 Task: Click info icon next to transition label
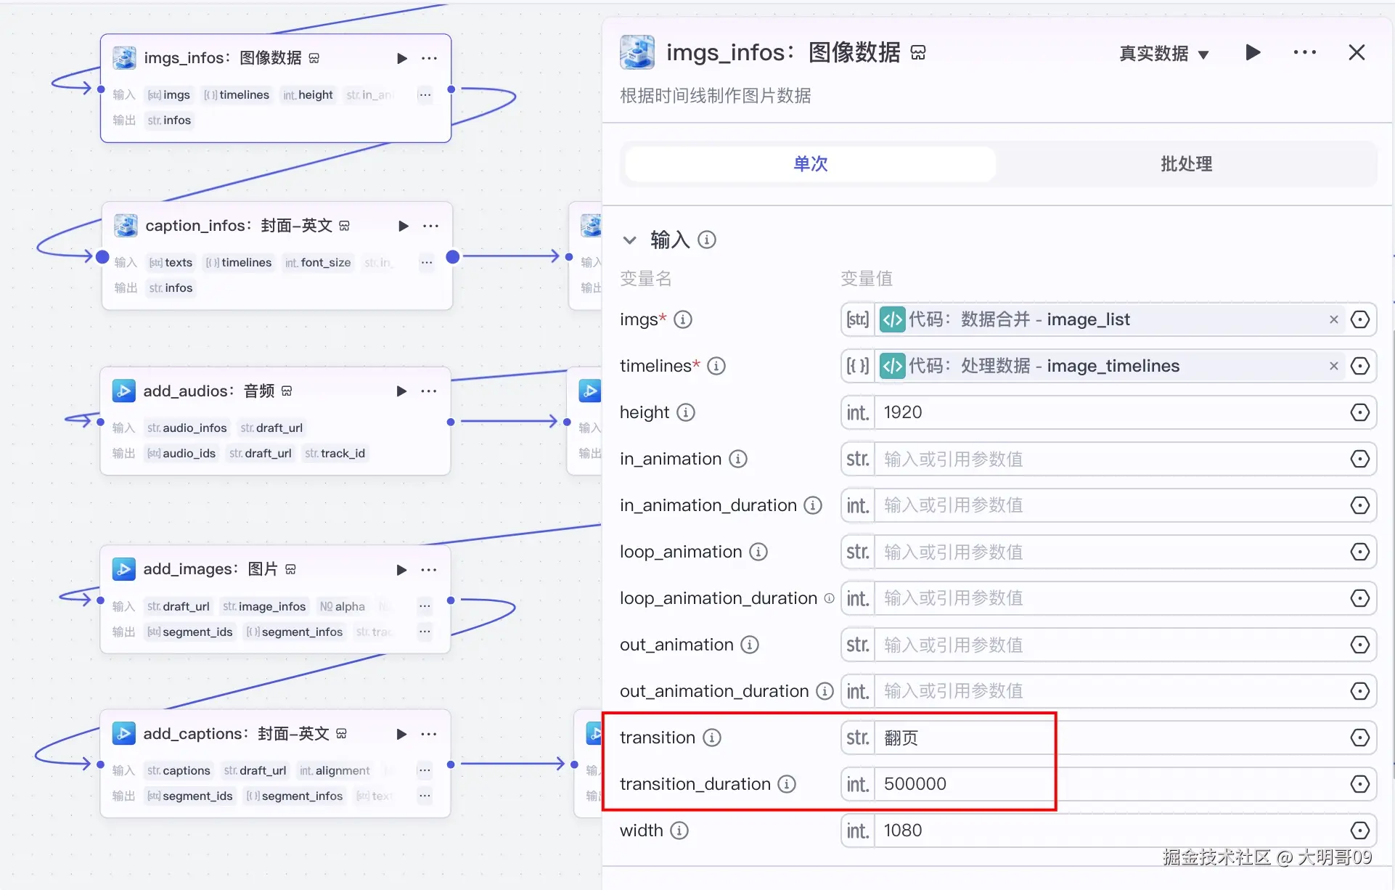pyautogui.click(x=712, y=738)
